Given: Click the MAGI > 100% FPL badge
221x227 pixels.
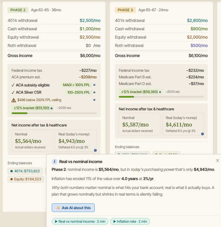Looking at the screenshot, I should point(76,85).
